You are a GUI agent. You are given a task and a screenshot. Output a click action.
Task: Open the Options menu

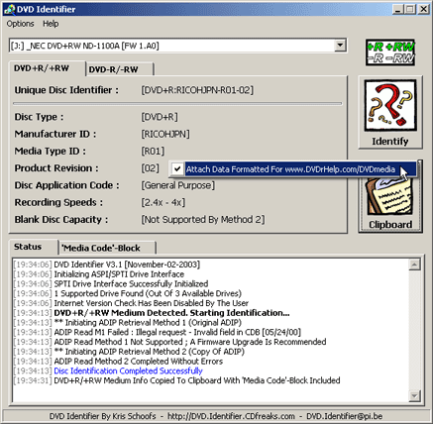coord(20,24)
